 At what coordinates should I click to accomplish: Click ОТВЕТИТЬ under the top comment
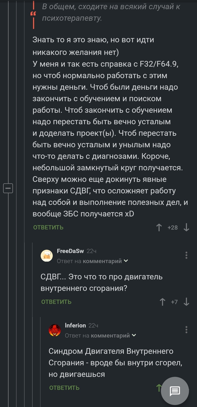[48, 227]
